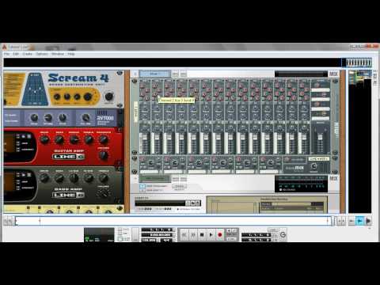The image size is (380, 285).
Task: Click the Line 6 Guitar Amp Treble knob
Action: click(89, 139)
